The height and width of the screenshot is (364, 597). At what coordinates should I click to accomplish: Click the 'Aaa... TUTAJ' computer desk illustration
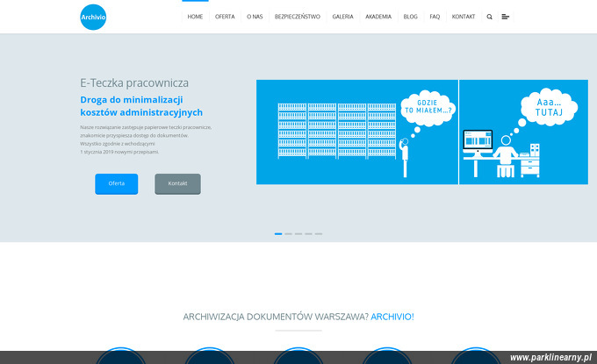tap(523, 132)
